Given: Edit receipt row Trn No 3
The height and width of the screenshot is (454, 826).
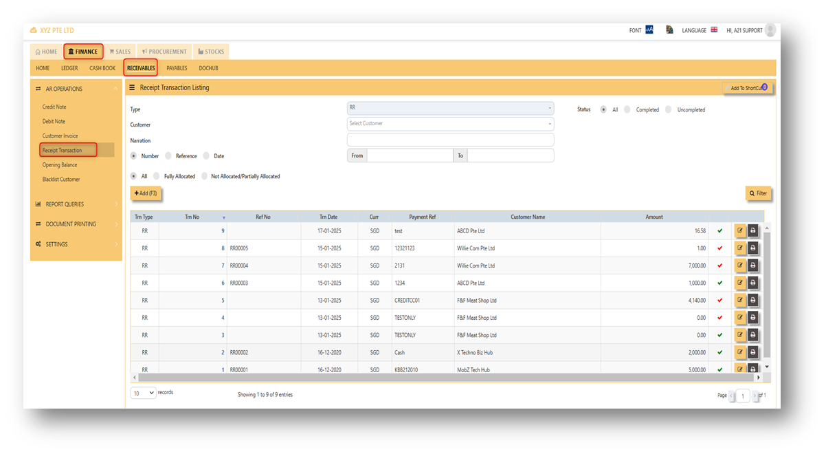Looking at the screenshot, I should point(740,335).
